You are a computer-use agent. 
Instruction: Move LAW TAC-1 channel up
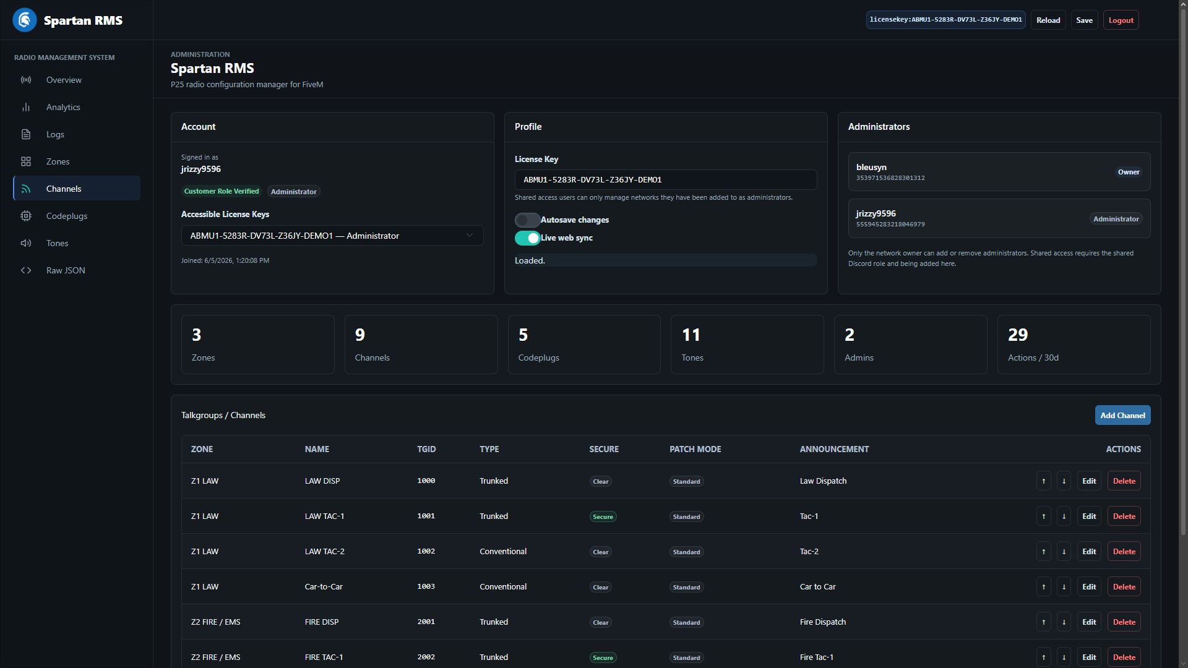(1044, 516)
